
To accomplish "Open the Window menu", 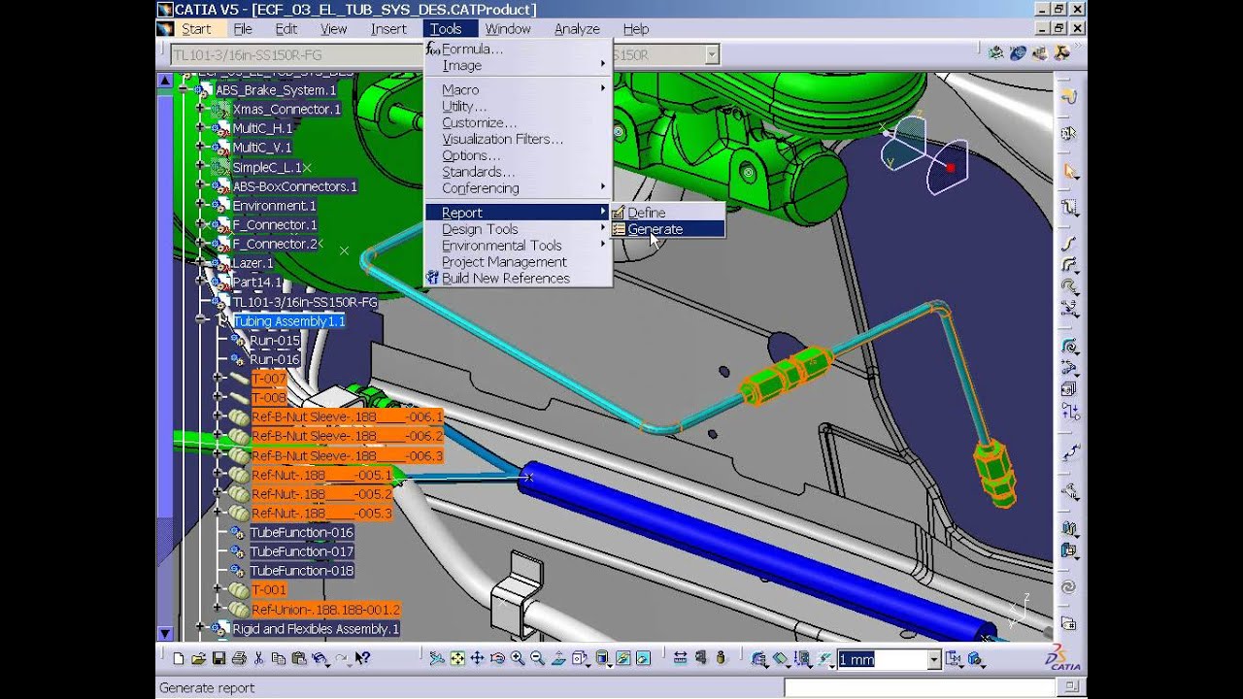I will (x=507, y=28).
